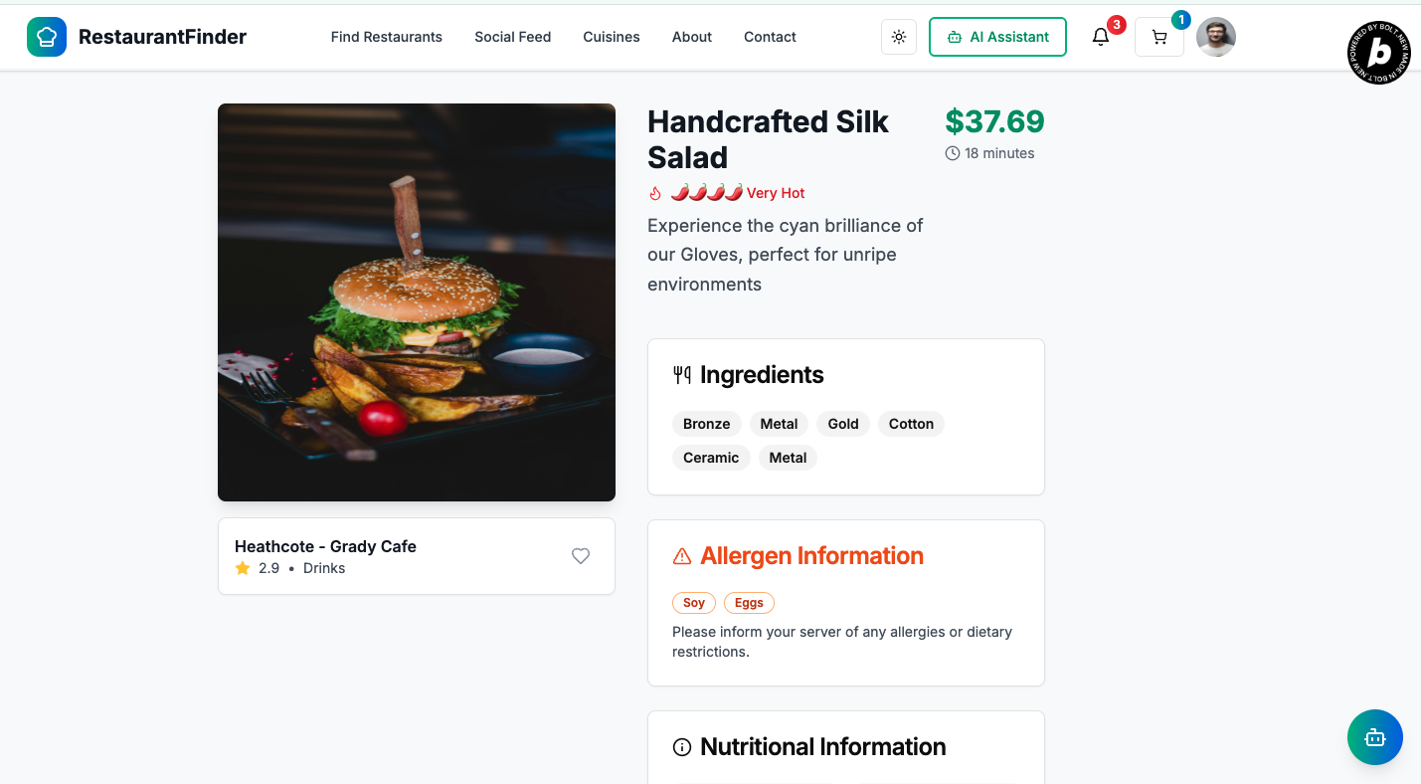Open the floating chatbot robot button
This screenshot has width=1421, height=784.
[1374, 737]
